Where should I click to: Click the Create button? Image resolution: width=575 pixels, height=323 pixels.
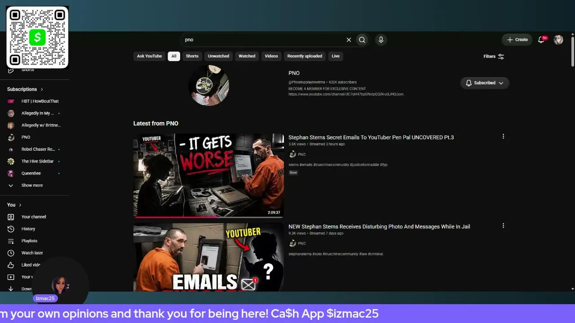pos(517,40)
